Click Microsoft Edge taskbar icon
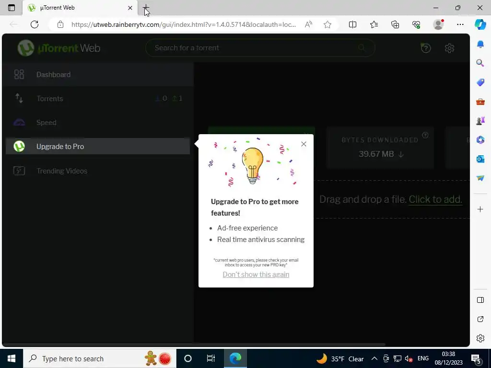The image size is (491, 368). click(x=235, y=358)
